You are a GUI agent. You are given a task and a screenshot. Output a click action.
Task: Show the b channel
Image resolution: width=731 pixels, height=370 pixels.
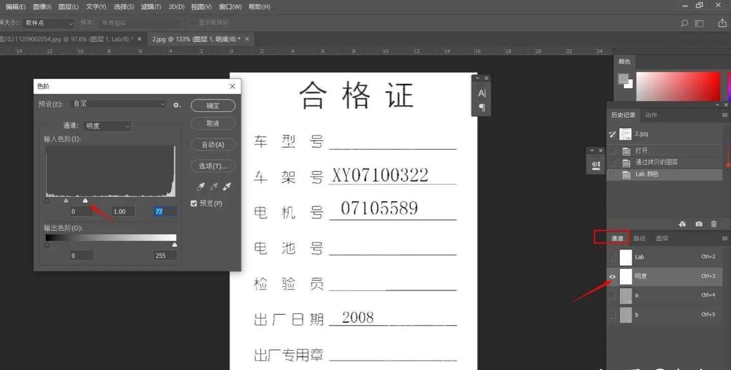pos(613,315)
